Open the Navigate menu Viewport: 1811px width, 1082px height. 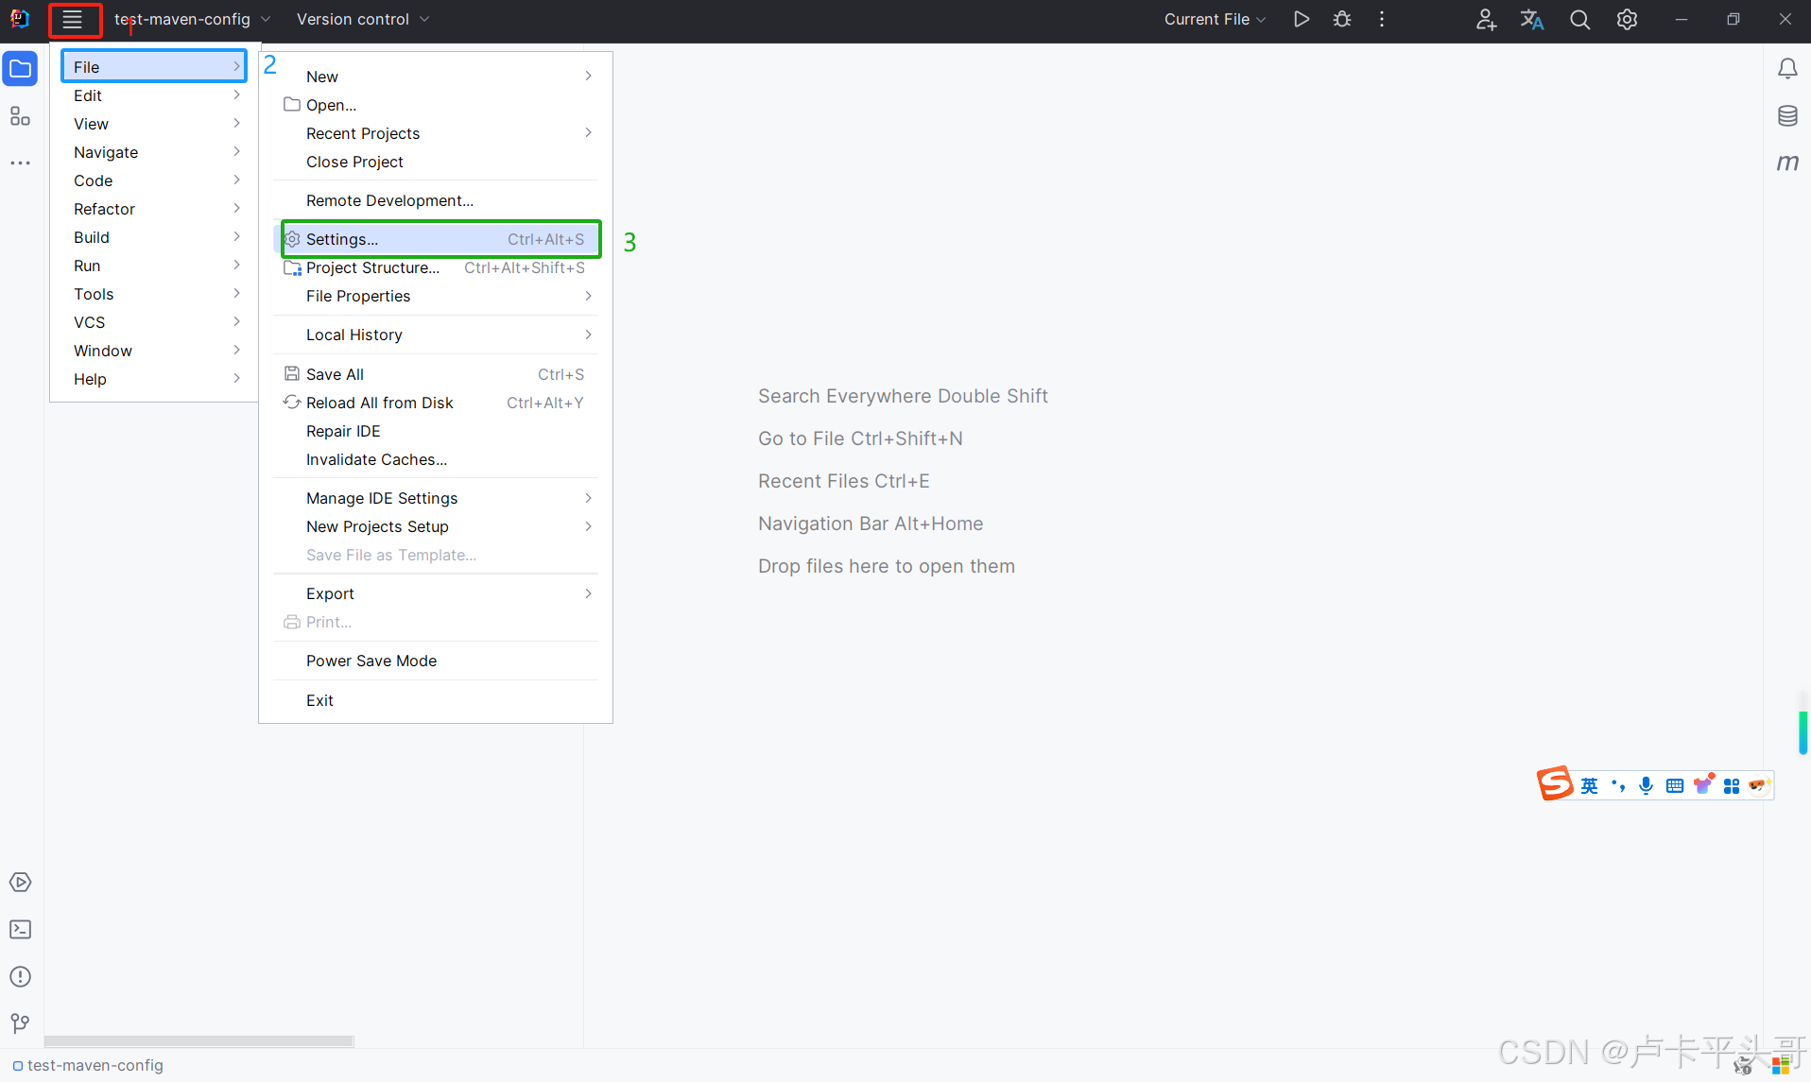click(154, 152)
